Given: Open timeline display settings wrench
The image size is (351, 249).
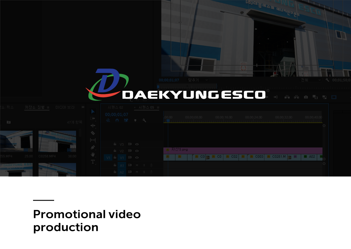Looking at the screenshot, I should pyautogui.click(x=144, y=120).
